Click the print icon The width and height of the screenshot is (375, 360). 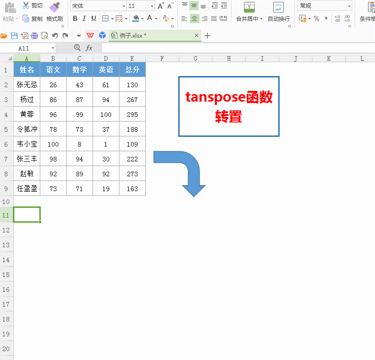[x=34, y=36]
